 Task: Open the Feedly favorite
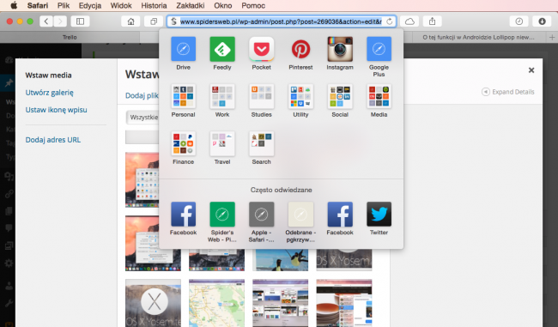222,49
